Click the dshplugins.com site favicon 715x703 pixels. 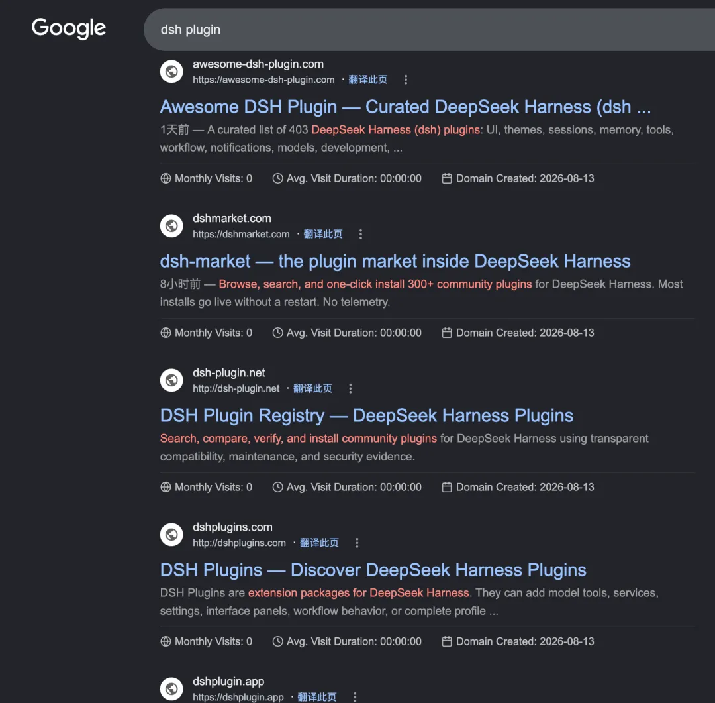171,535
